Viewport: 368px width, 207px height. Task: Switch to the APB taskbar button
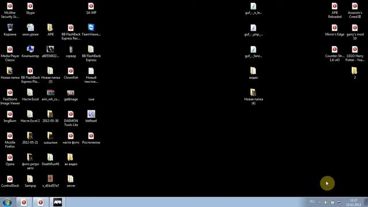click(x=57, y=202)
